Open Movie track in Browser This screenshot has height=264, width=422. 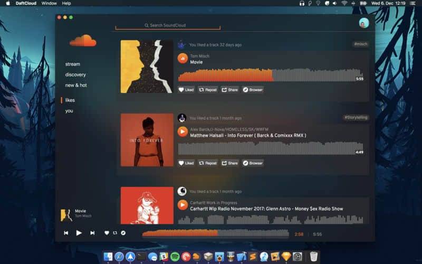[253, 90]
